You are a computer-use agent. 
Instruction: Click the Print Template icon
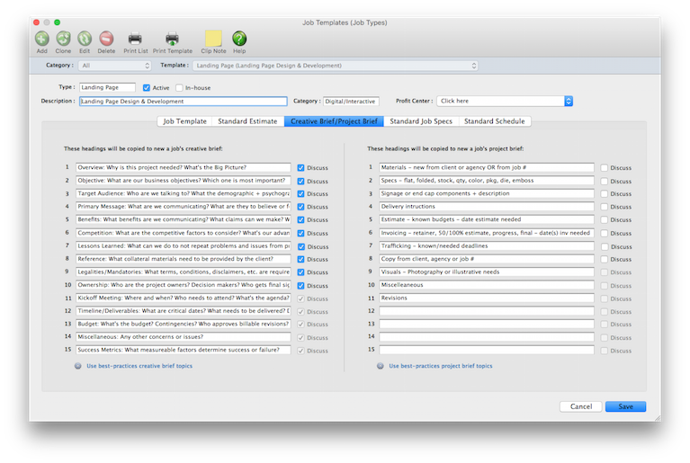(x=172, y=39)
